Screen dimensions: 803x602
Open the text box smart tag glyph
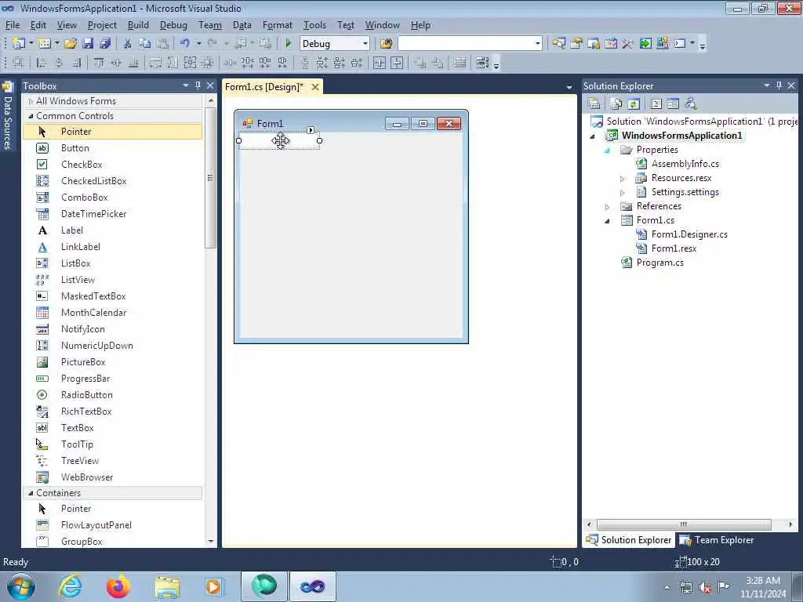(311, 130)
